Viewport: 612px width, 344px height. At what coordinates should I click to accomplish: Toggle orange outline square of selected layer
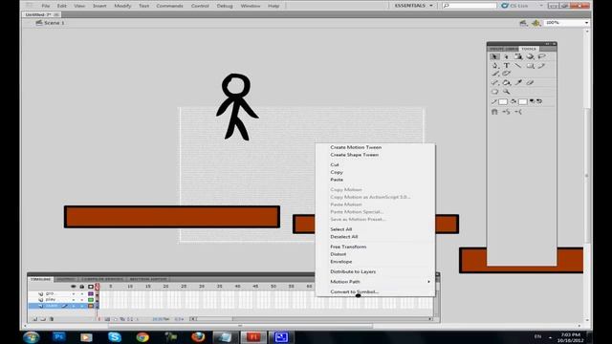91,306
